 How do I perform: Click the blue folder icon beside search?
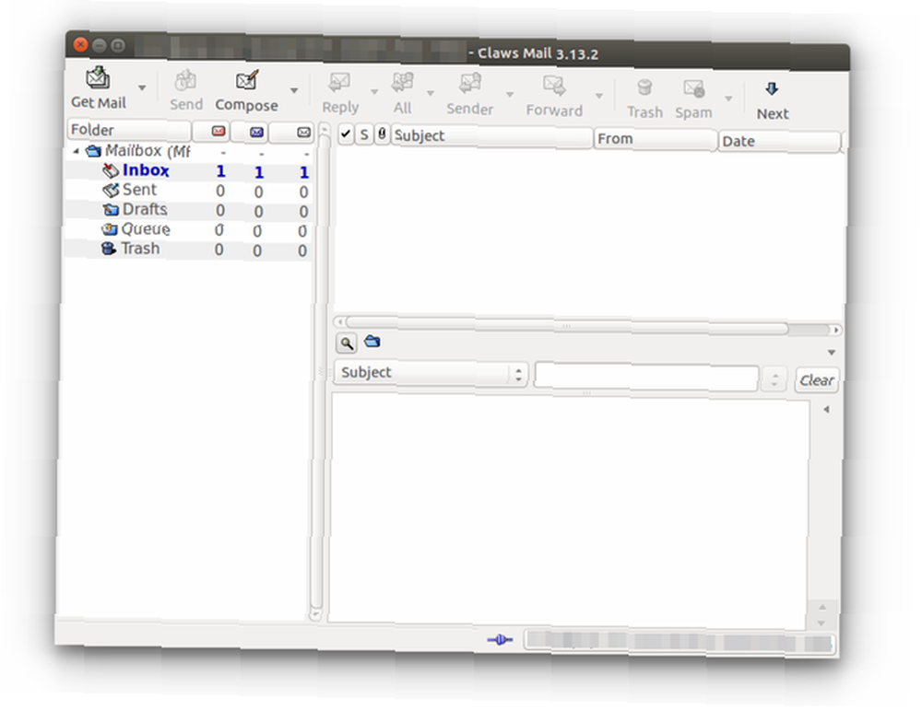[x=372, y=342]
